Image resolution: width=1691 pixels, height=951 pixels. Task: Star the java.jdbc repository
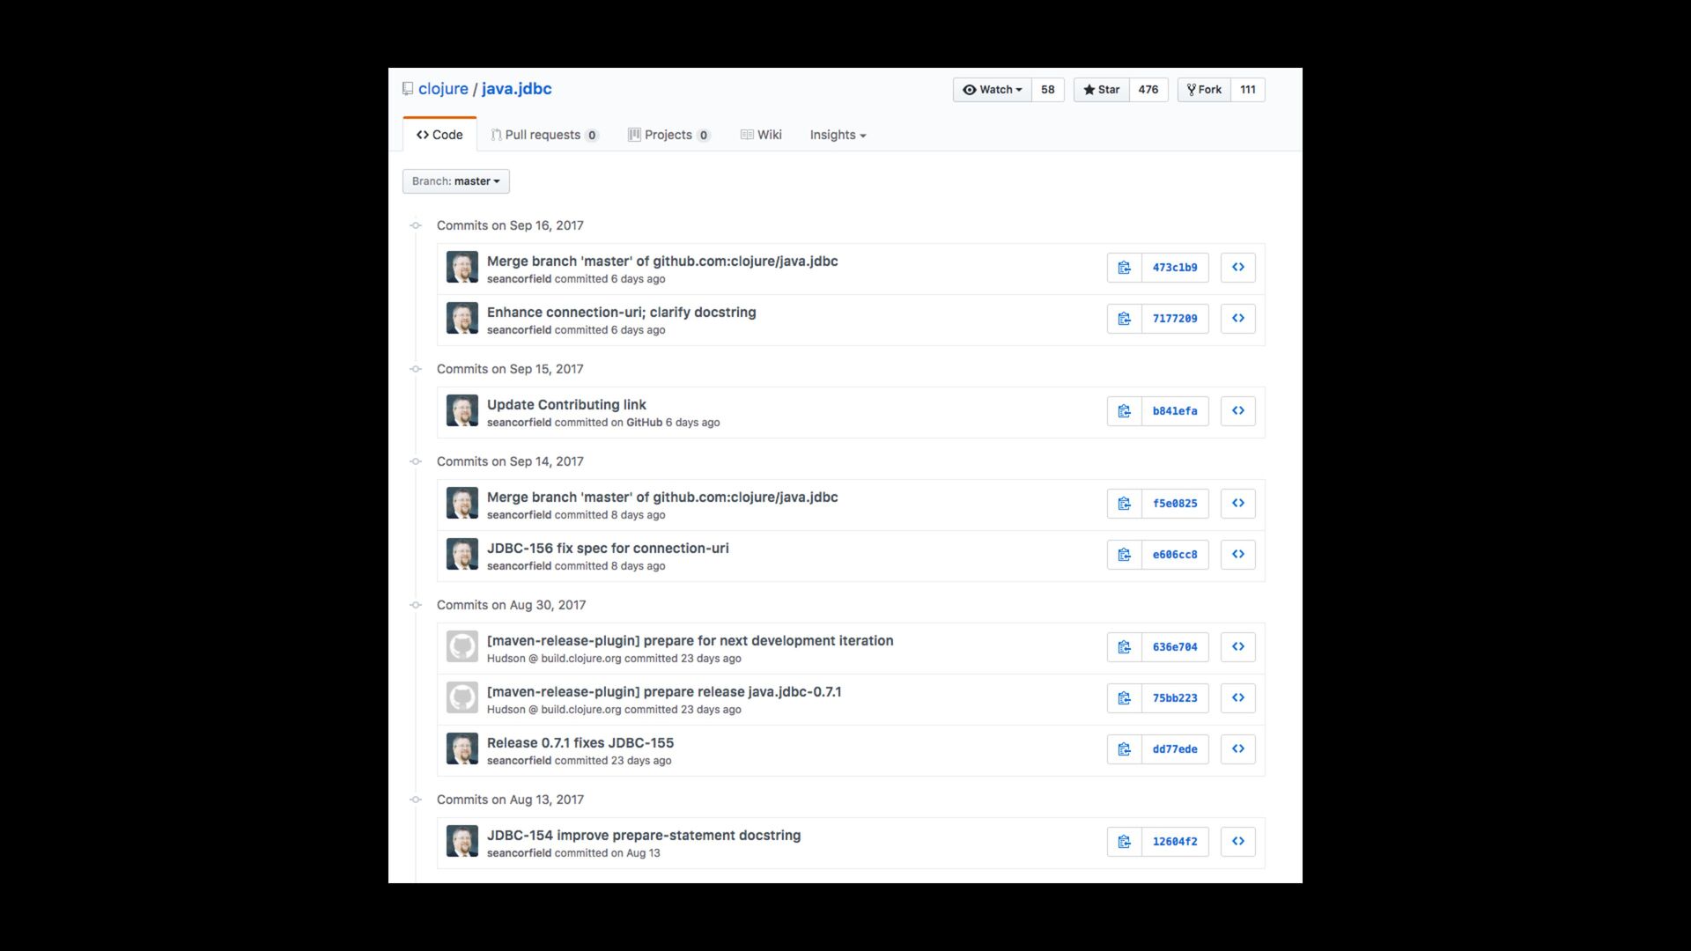(x=1101, y=90)
